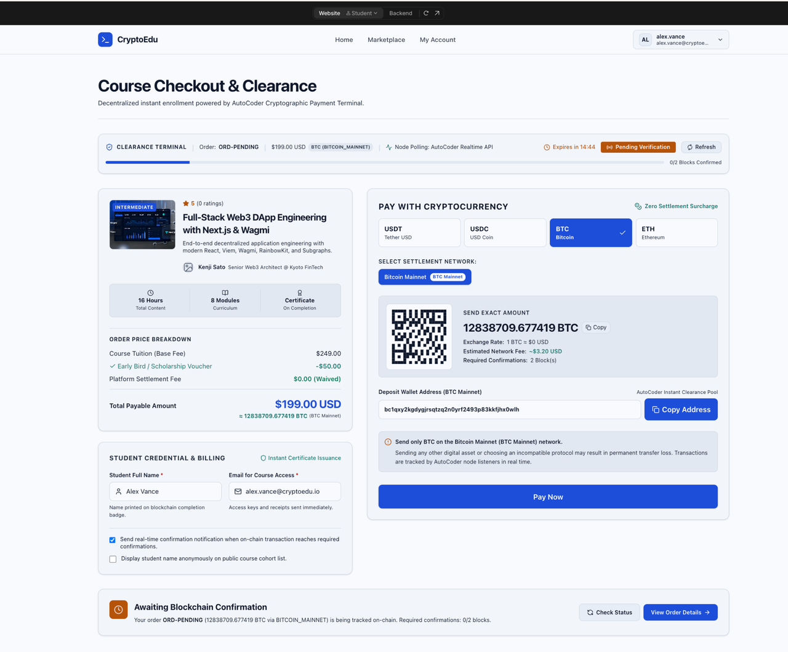This screenshot has height=652, width=788.
Task: Expand alex.vance account menu
Action: (681, 39)
